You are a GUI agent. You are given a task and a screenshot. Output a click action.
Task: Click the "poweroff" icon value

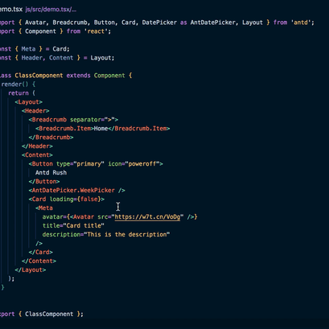142,164
